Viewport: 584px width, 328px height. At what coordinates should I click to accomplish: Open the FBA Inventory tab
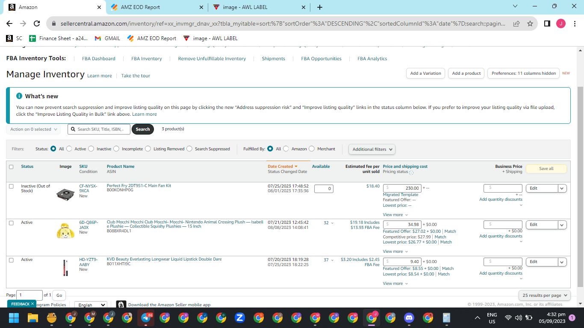coord(147,59)
